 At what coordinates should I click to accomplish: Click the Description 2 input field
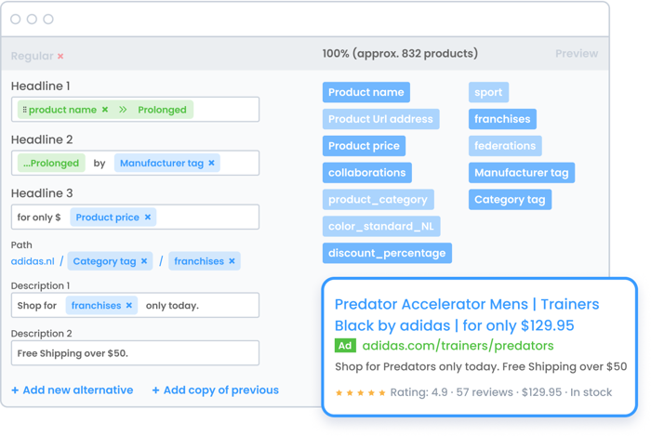(135, 353)
